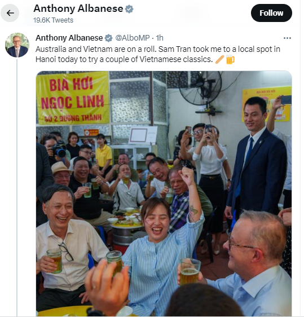This screenshot has width=304, height=317.
Task: Open the three-dot more options on tweet
Action: coord(287,38)
